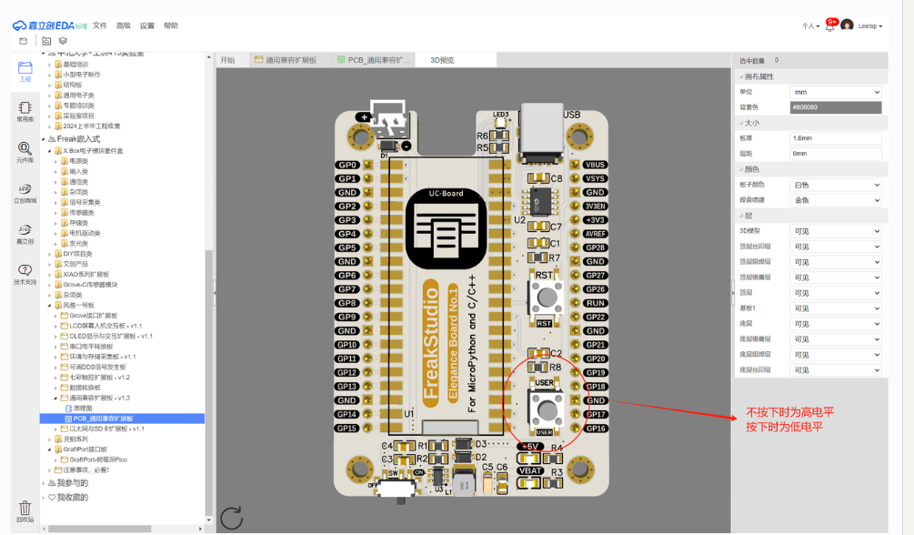Open the 板子颜色 board color dropdown

(835, 185)
